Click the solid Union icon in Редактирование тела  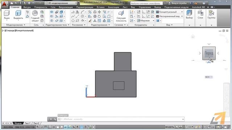coord(51,12)
